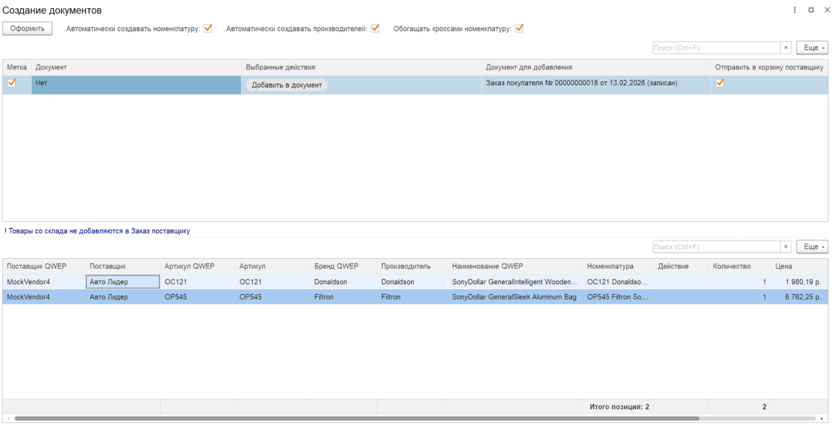Open the upper Еще dropdown menu
The width and height of the screenshot is (835, 426).
[812, 48]
